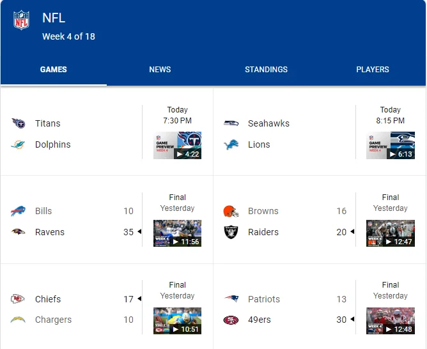Image resolution: width=427 pixels, height=349 pixels.
Task: Click the Lions team logo
Action: pyautogui.click(x=231, y=144)
